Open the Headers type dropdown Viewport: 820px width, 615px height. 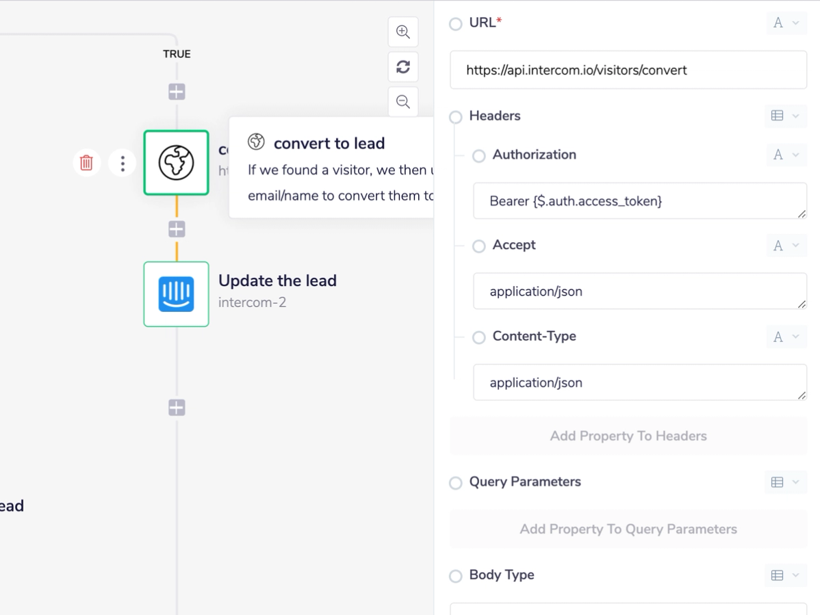785,116
